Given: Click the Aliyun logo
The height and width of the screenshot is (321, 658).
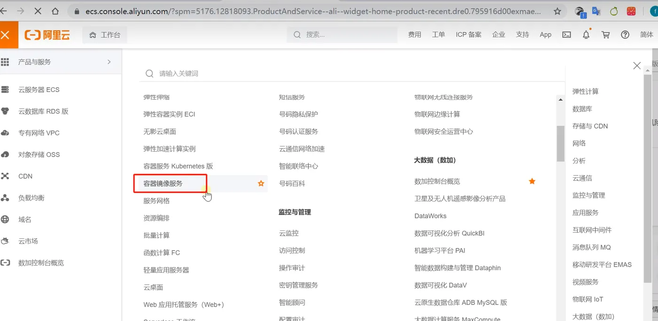Looking at the screenshot, I should pyautogui.click(x=47, y=35).
